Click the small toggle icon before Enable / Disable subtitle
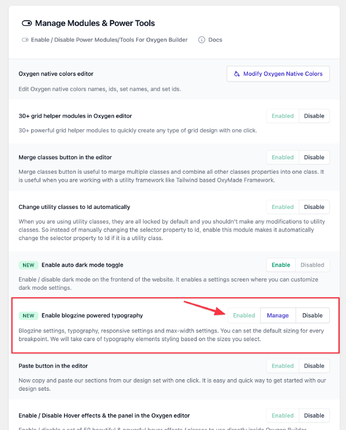346x430 pixels. click(25, 40)
